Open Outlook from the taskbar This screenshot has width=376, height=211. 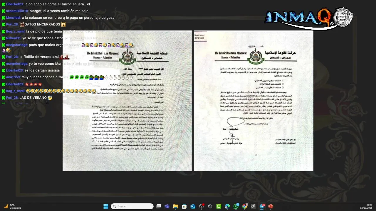pos(193,206)
